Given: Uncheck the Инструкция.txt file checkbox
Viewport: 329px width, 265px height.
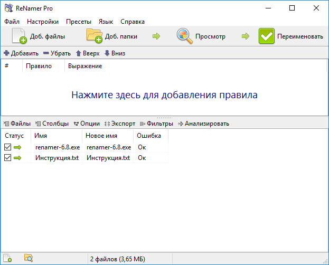Looking at the screenshot, I should [x=7, y=158].
